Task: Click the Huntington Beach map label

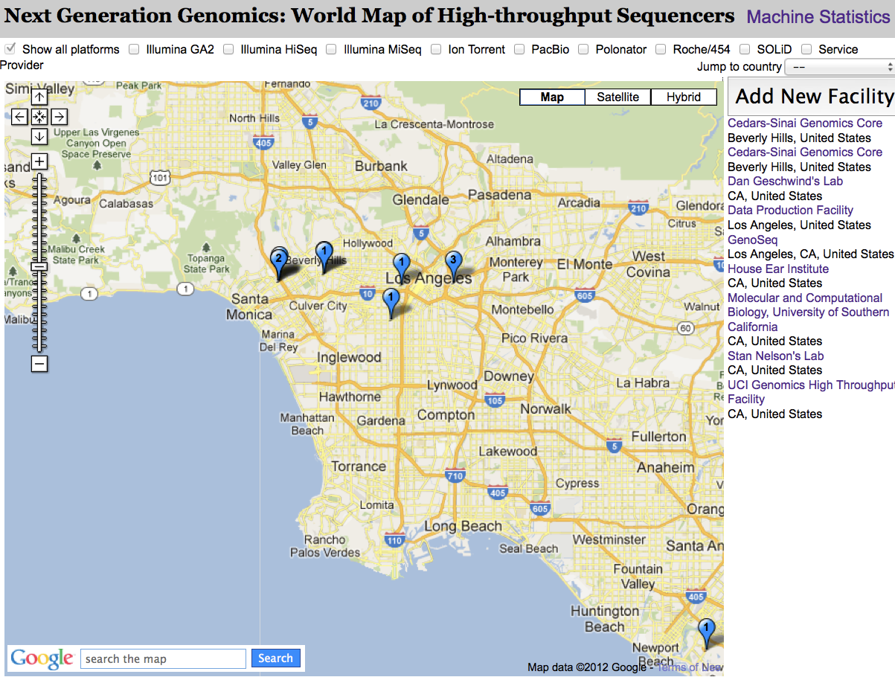Action: 604,619
